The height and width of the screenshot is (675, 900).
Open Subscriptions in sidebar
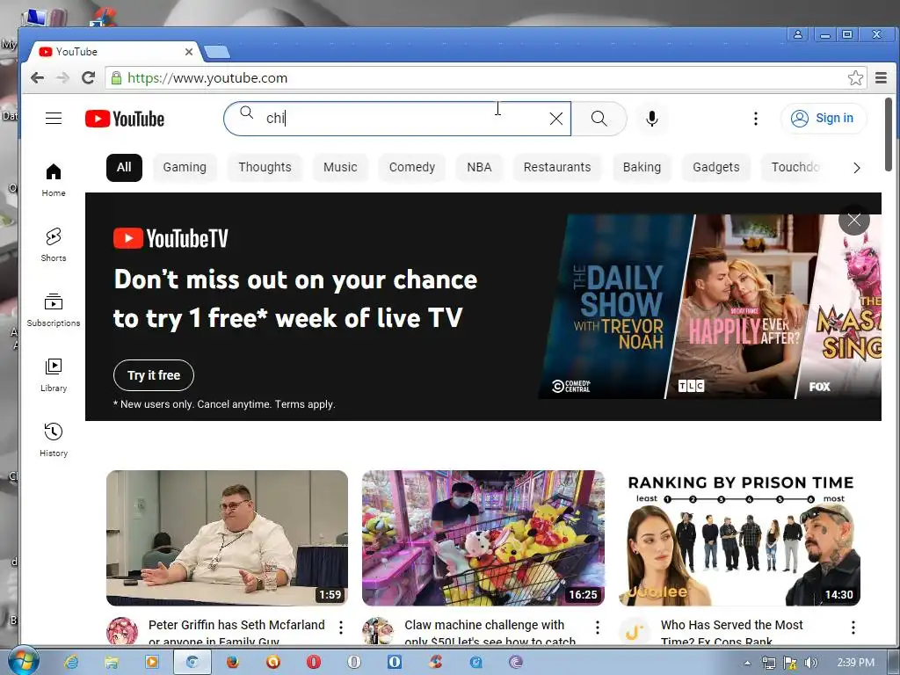[54, 310]
